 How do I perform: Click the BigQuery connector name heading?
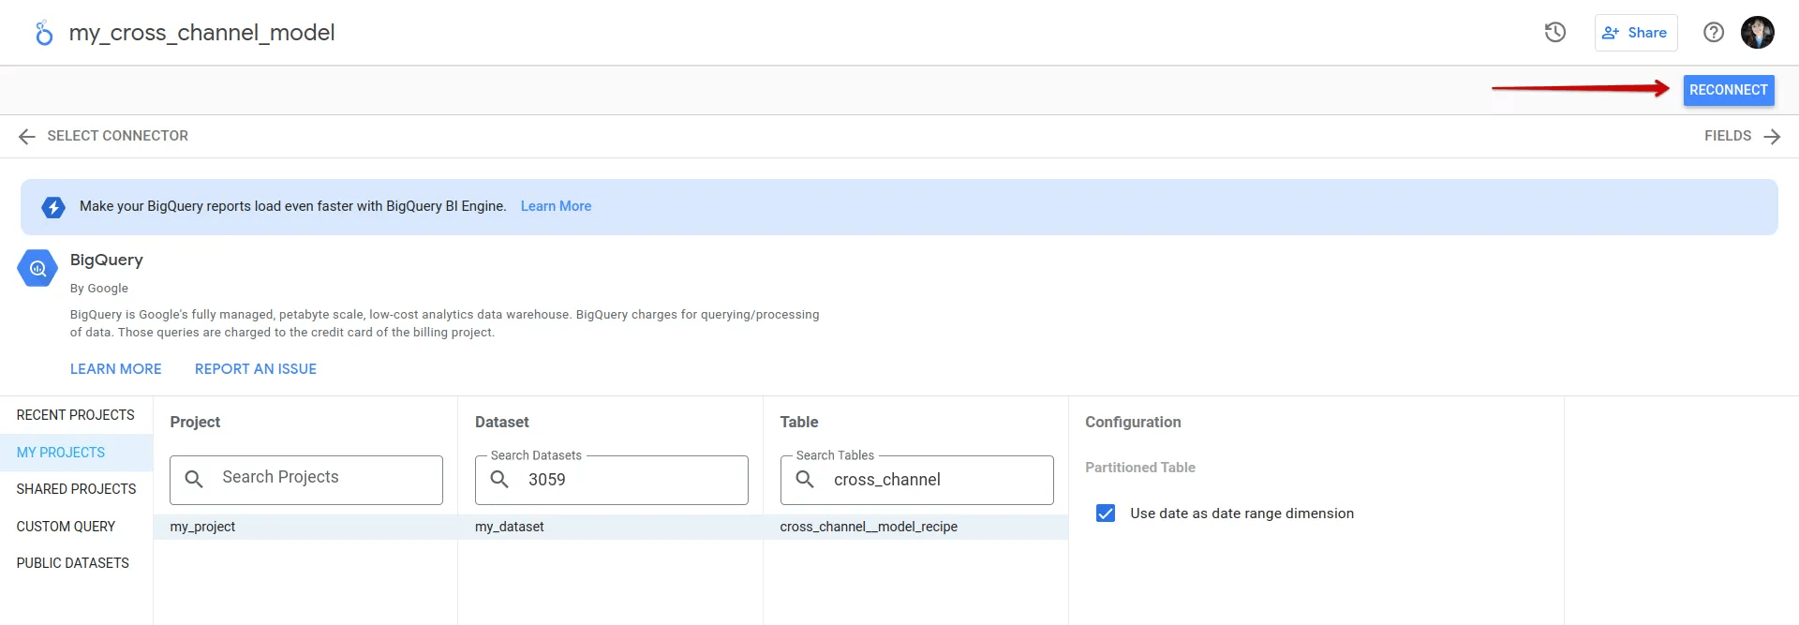point(107,260)
